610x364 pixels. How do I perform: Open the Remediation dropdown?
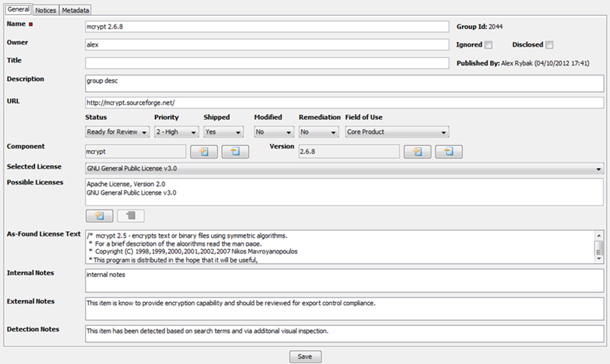point(319,132)
